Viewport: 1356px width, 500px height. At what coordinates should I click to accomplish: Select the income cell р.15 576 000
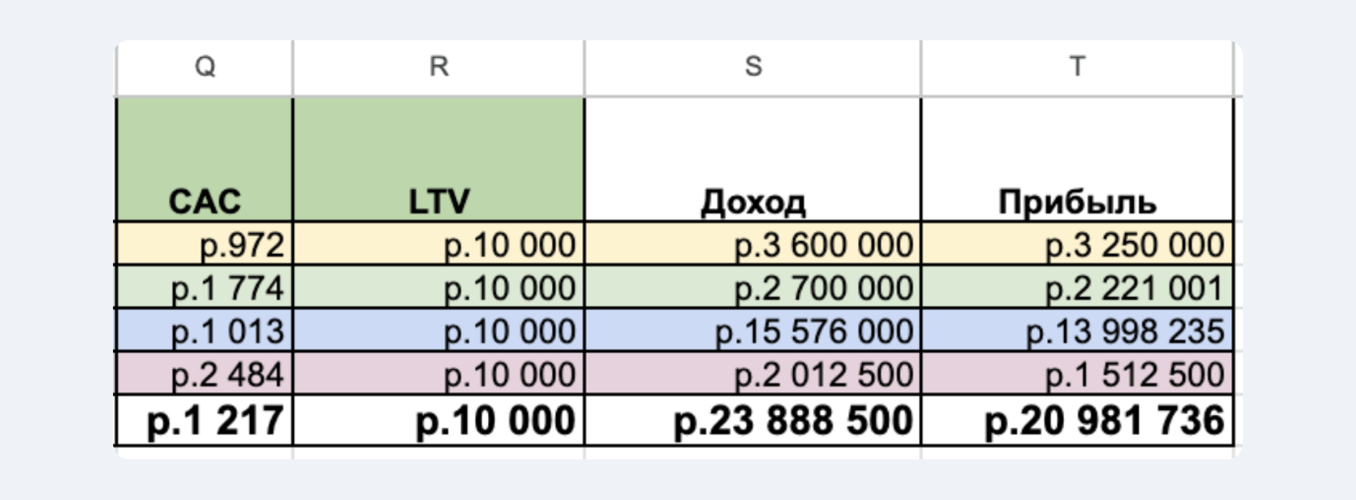click(753, 330)
